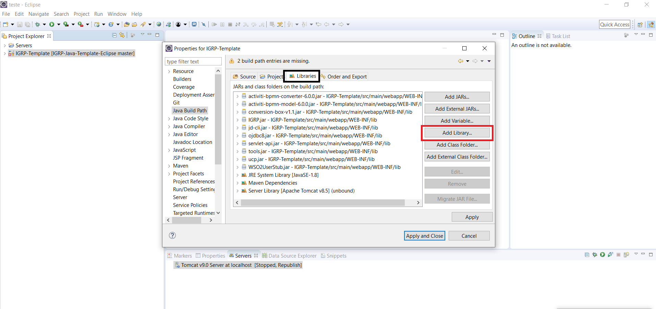
Task: Click the Skip All Breakpoints icon
Action: (x=204, y=24)
